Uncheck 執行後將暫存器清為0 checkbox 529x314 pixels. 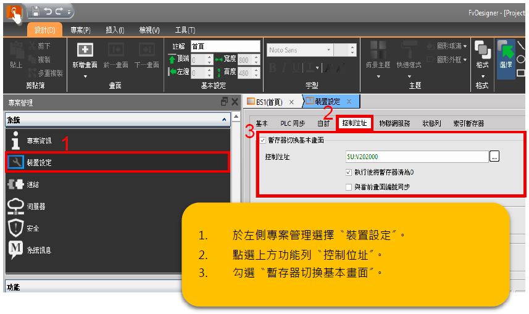[x=349, y=172]
